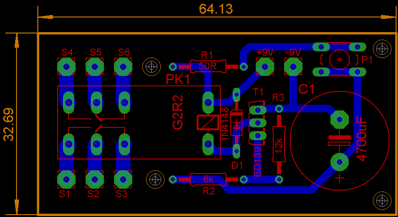Click pad 2 of resistor R2

[x=173, y=179]
